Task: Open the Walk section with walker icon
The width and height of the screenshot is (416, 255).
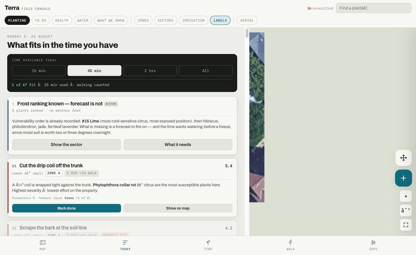Action: tap(291, 245)
